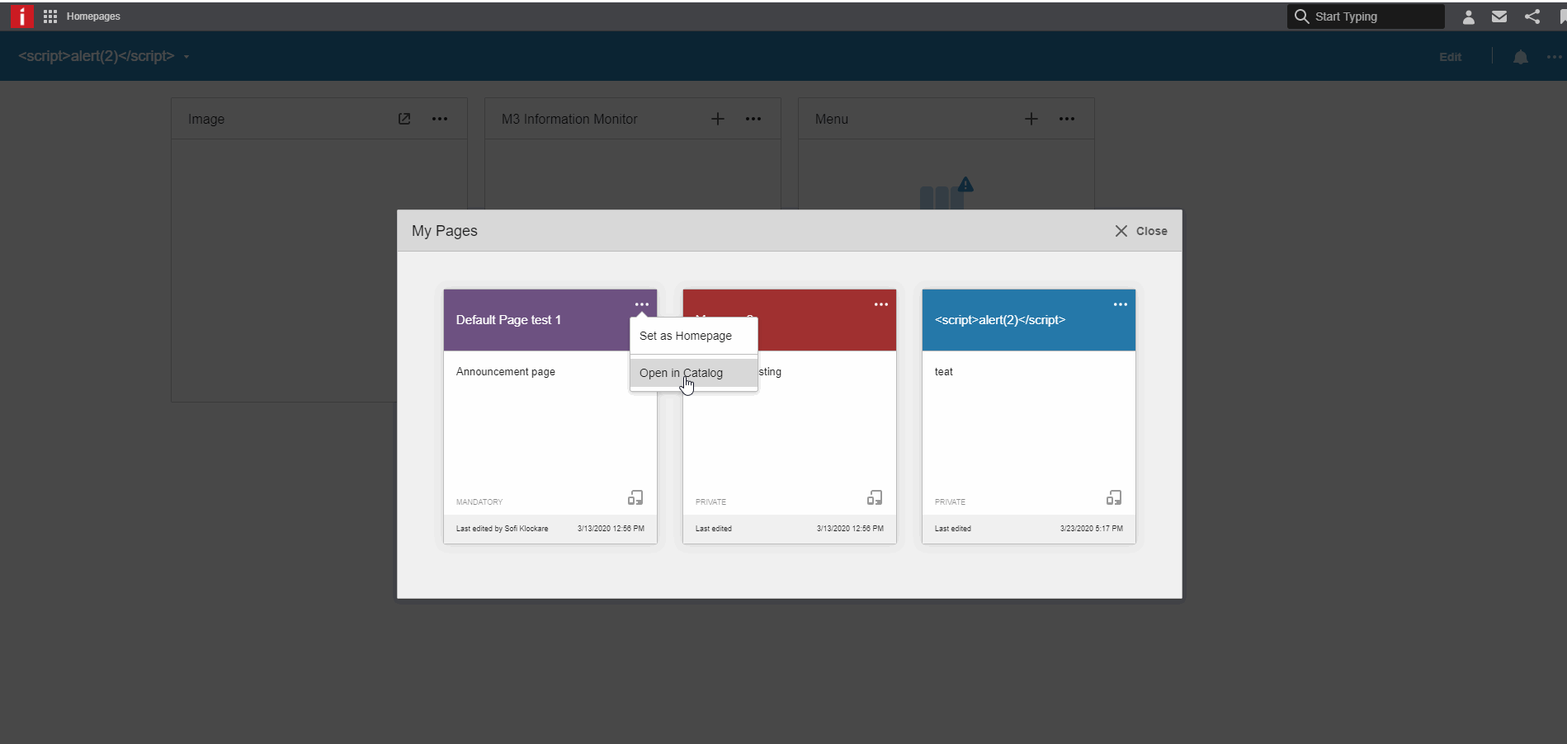Open ellipsis menu on script alert card
Image resolution: width=1567 pixels, height=744 pixels.
coord(1121,304)
